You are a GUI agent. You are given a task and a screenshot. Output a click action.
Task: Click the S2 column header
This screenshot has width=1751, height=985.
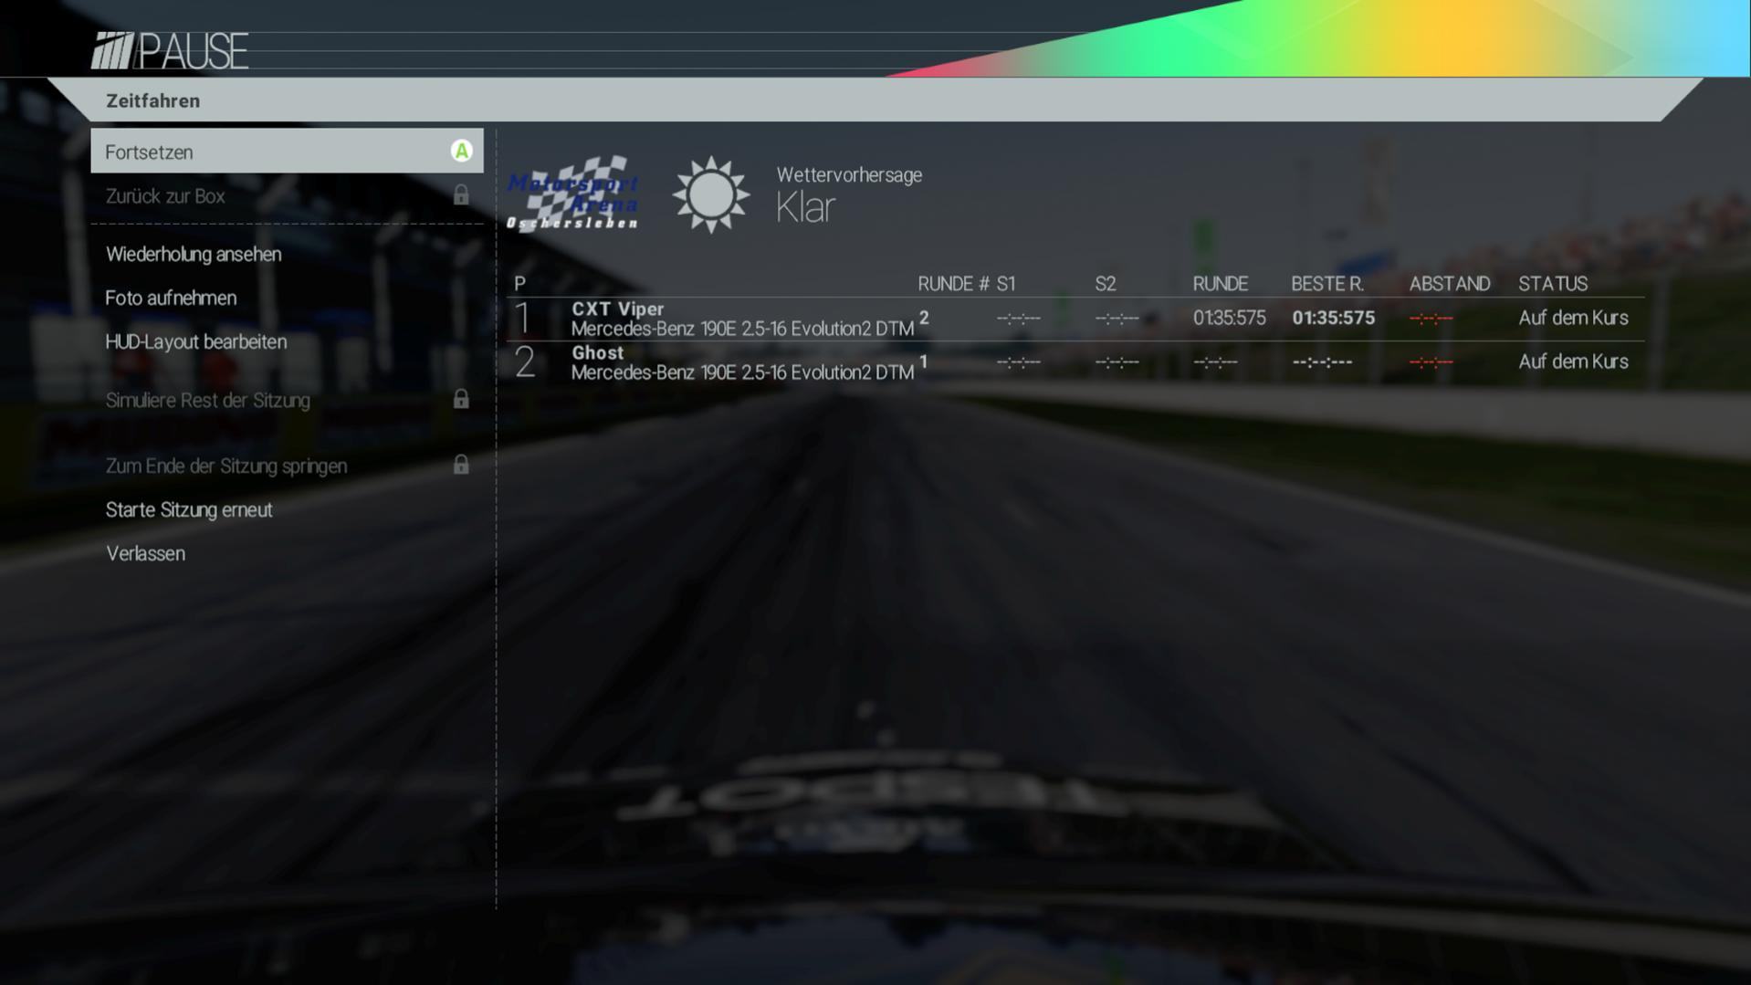coord(1106,284)
